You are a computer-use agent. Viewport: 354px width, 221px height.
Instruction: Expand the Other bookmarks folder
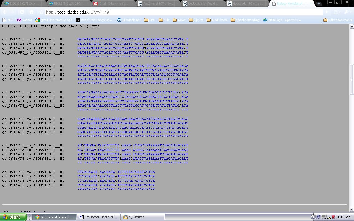pos(337,20)
